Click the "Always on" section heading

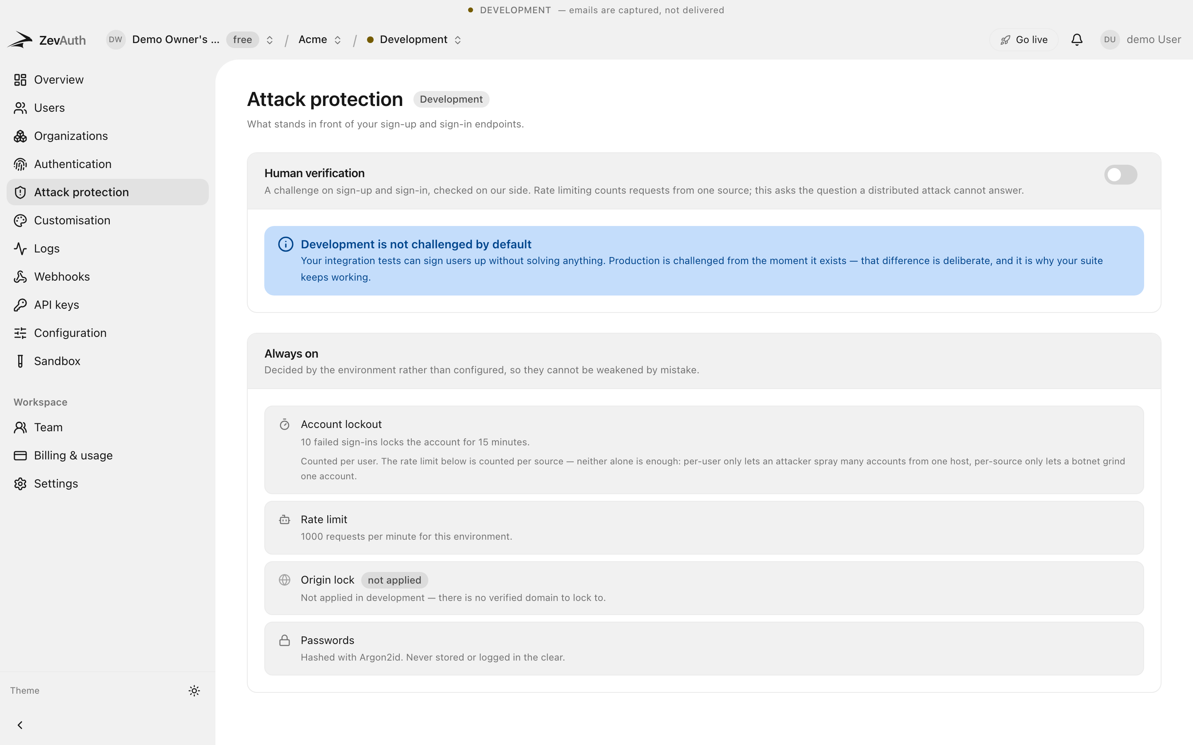[291, 354]
